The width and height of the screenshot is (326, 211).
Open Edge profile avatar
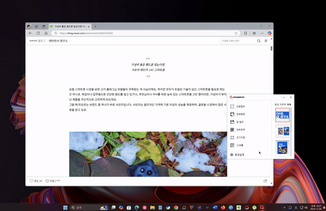[x=29, y=26]
